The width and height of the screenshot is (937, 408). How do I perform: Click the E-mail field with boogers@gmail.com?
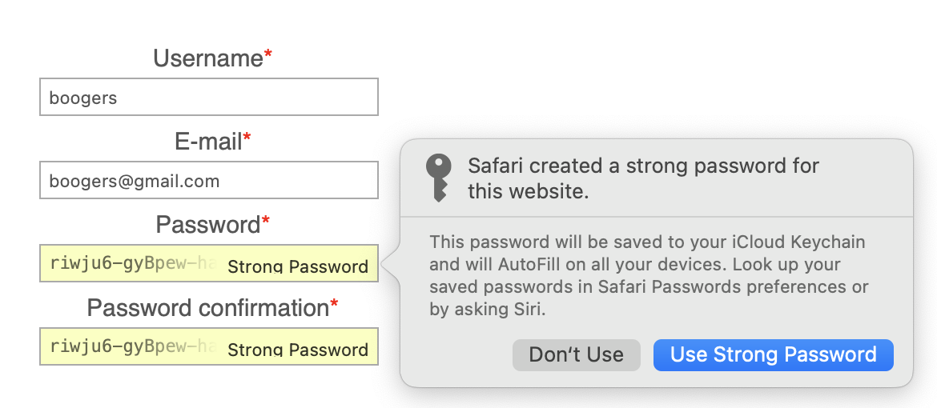point(208,181)
